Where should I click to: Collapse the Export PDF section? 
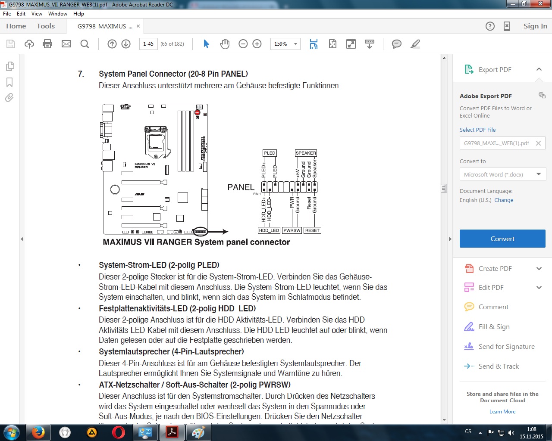(539, 69)
